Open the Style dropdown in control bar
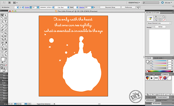 click(x=77, y=7)
